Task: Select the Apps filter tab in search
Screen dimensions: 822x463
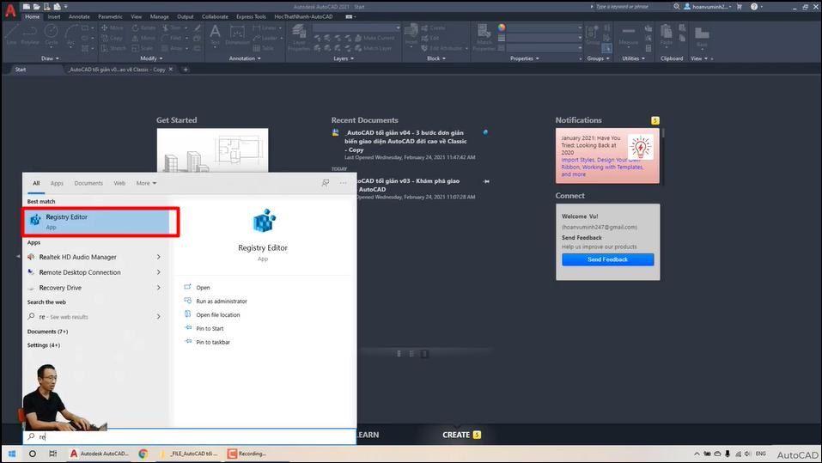Action: pos(57,183)
